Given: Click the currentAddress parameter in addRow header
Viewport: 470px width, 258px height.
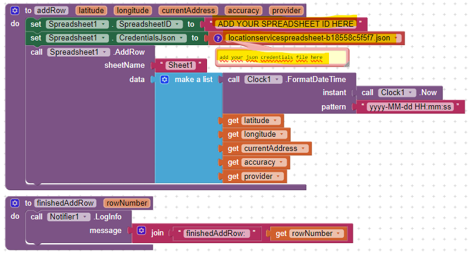Looking at the screenshot, I should (x=189, y=11).
